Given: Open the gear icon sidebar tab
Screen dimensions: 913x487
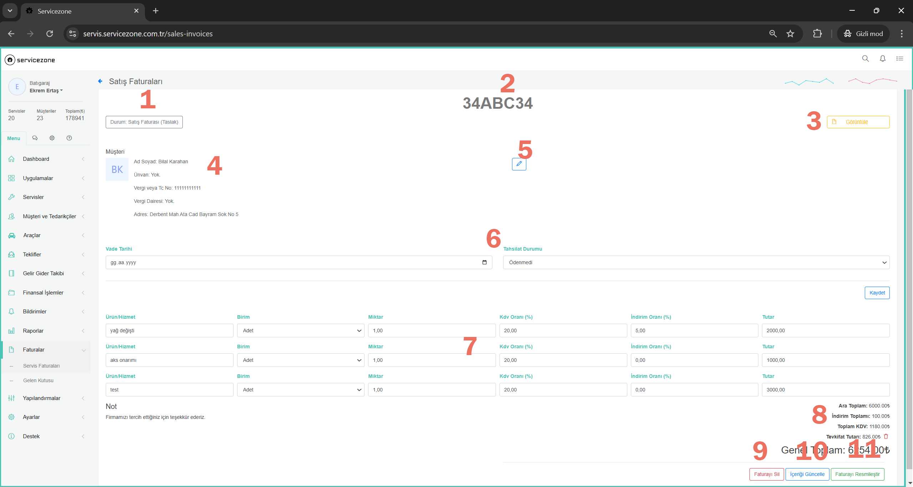Looking at the screenshot, I should point(52,138).
